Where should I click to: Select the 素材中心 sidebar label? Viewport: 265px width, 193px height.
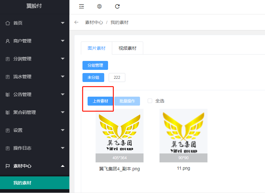(x=22, y=166)
